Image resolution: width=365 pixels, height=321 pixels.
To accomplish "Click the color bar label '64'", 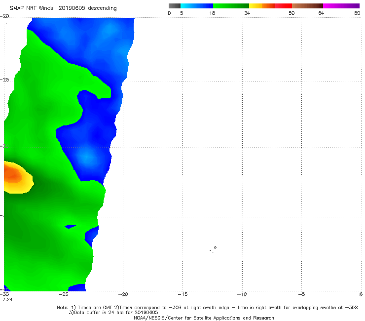I will (321, 13).
